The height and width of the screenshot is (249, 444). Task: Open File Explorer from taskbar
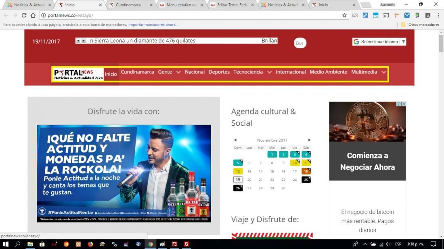coord(30,244)
